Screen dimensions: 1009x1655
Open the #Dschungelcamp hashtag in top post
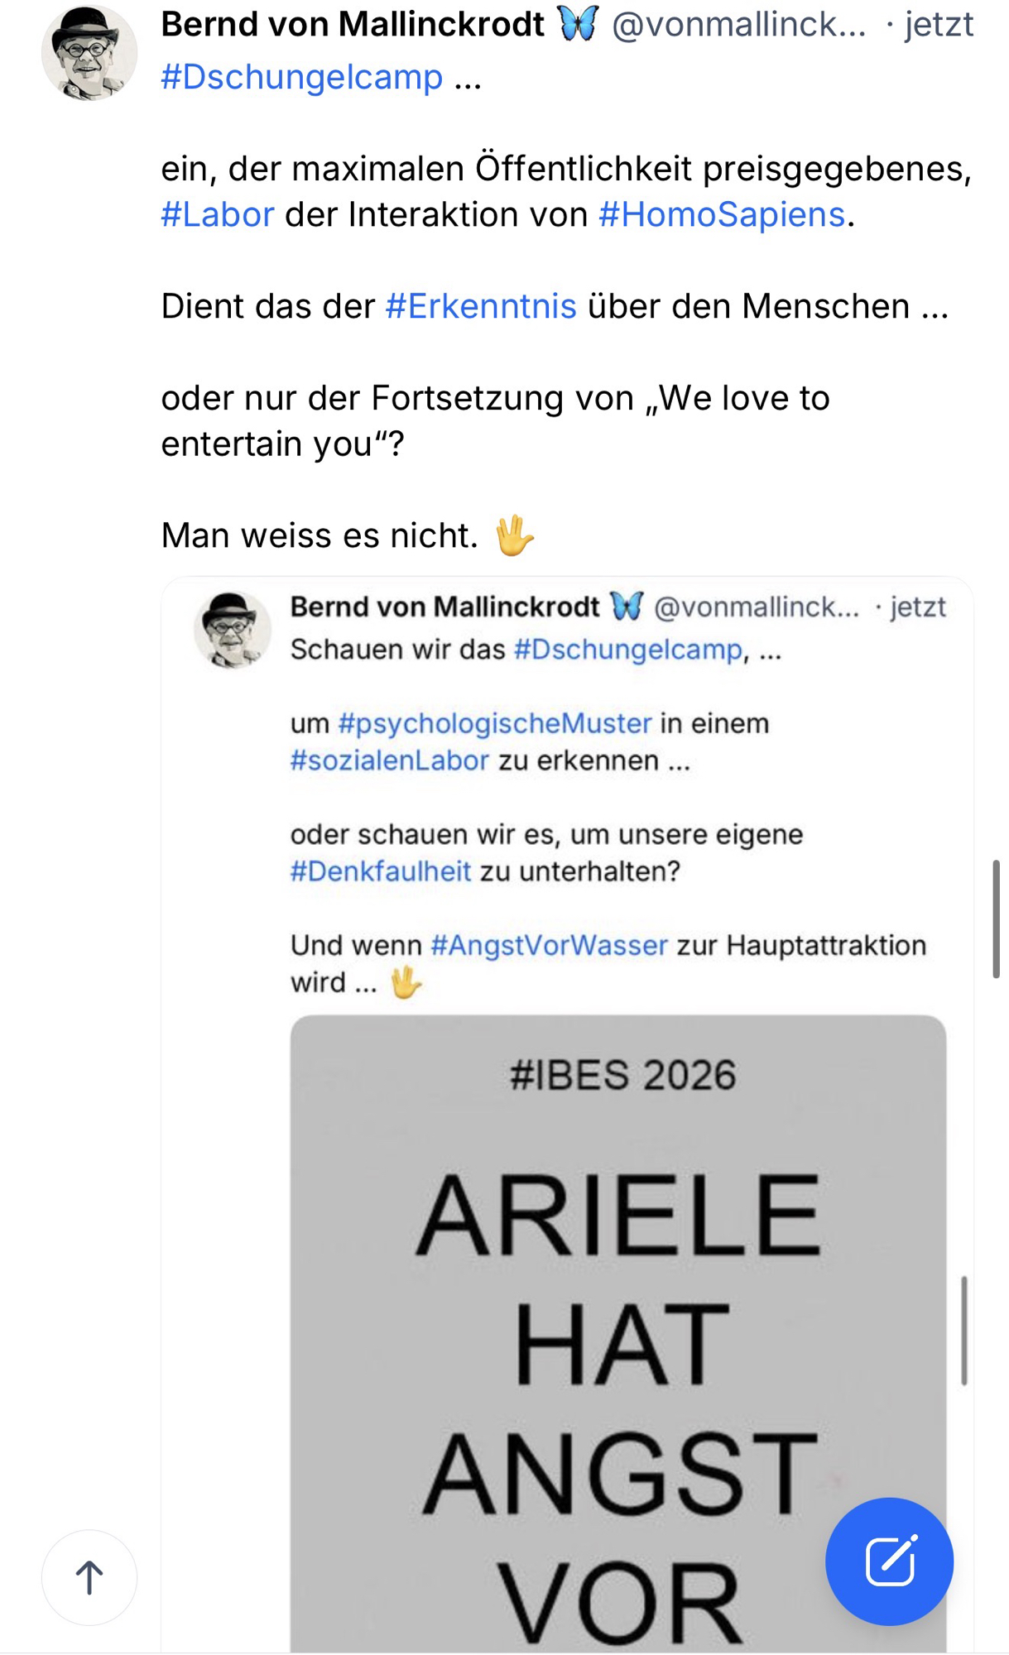302,77
